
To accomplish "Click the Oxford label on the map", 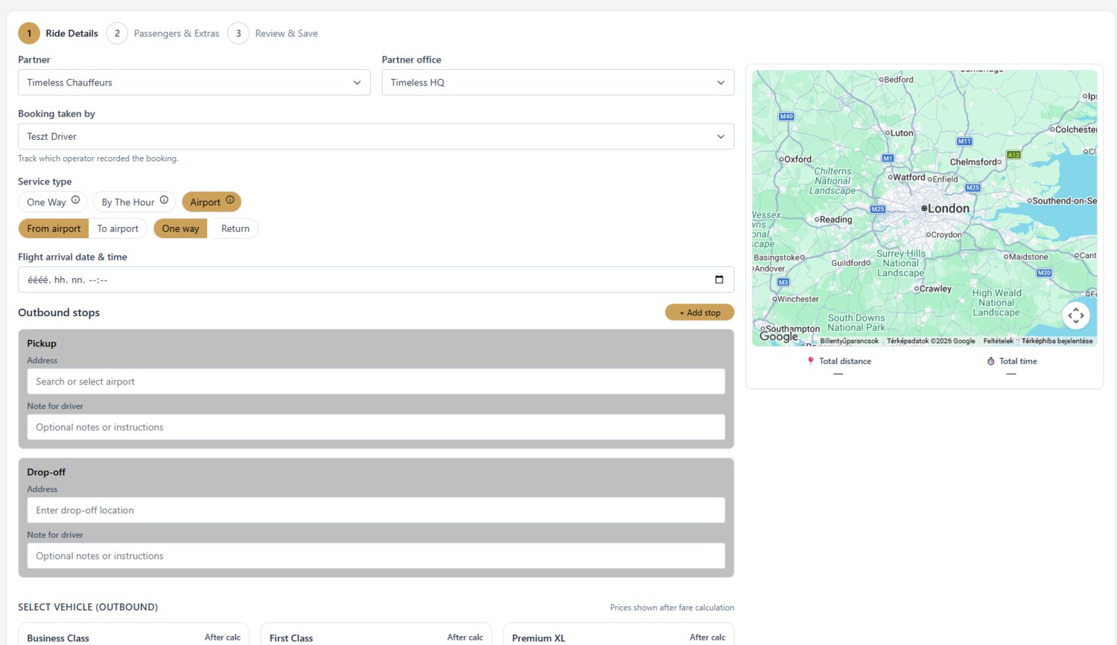I will [x=798, y=159].
